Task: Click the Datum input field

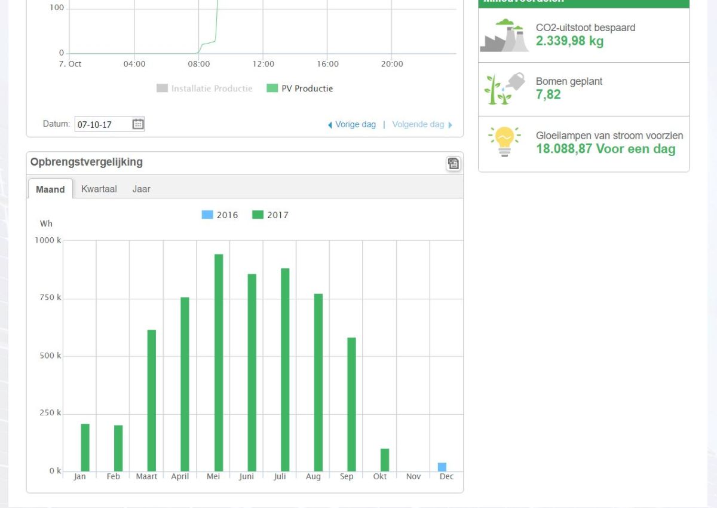Action: [x=103, y=124]
